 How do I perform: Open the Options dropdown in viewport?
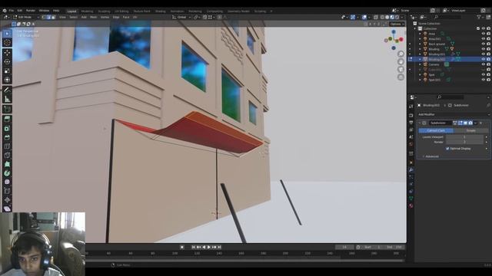(x=397, y=24)
